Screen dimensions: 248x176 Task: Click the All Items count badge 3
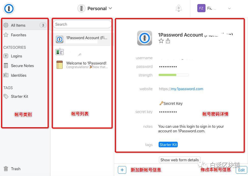pyautogui.click(x=43, y=25)
